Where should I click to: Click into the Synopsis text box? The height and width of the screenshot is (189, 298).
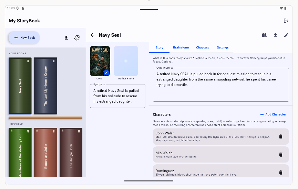[117, 96]
